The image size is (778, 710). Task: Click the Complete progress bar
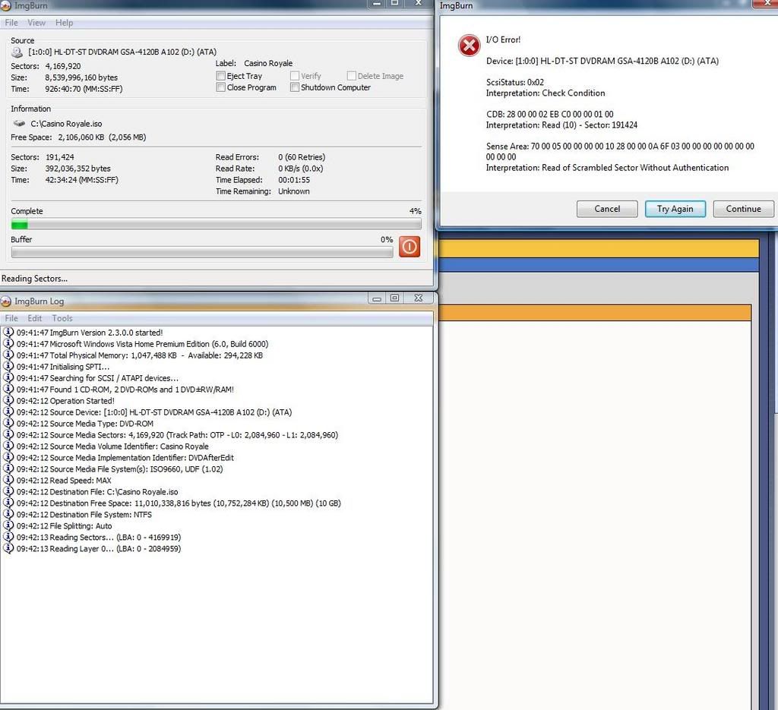(x=217, y=225)
